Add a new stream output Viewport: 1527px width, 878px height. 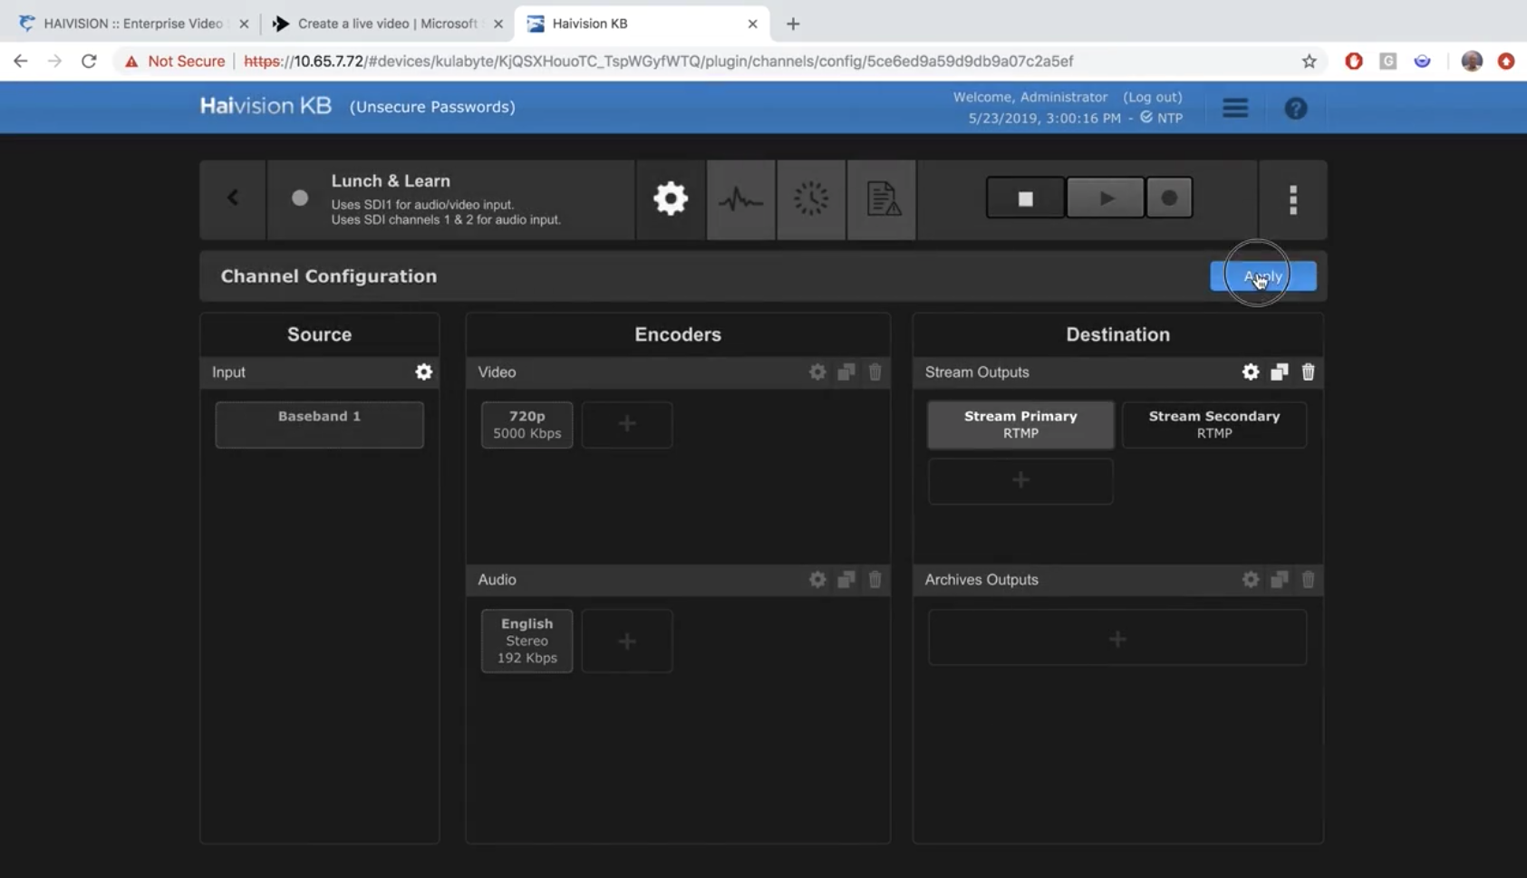coord(1020,480)
